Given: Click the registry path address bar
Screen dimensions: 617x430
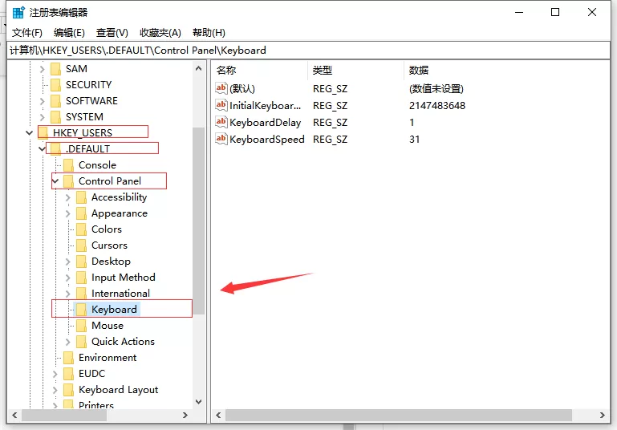Looking at the screenshot, I should coord(308,51).
